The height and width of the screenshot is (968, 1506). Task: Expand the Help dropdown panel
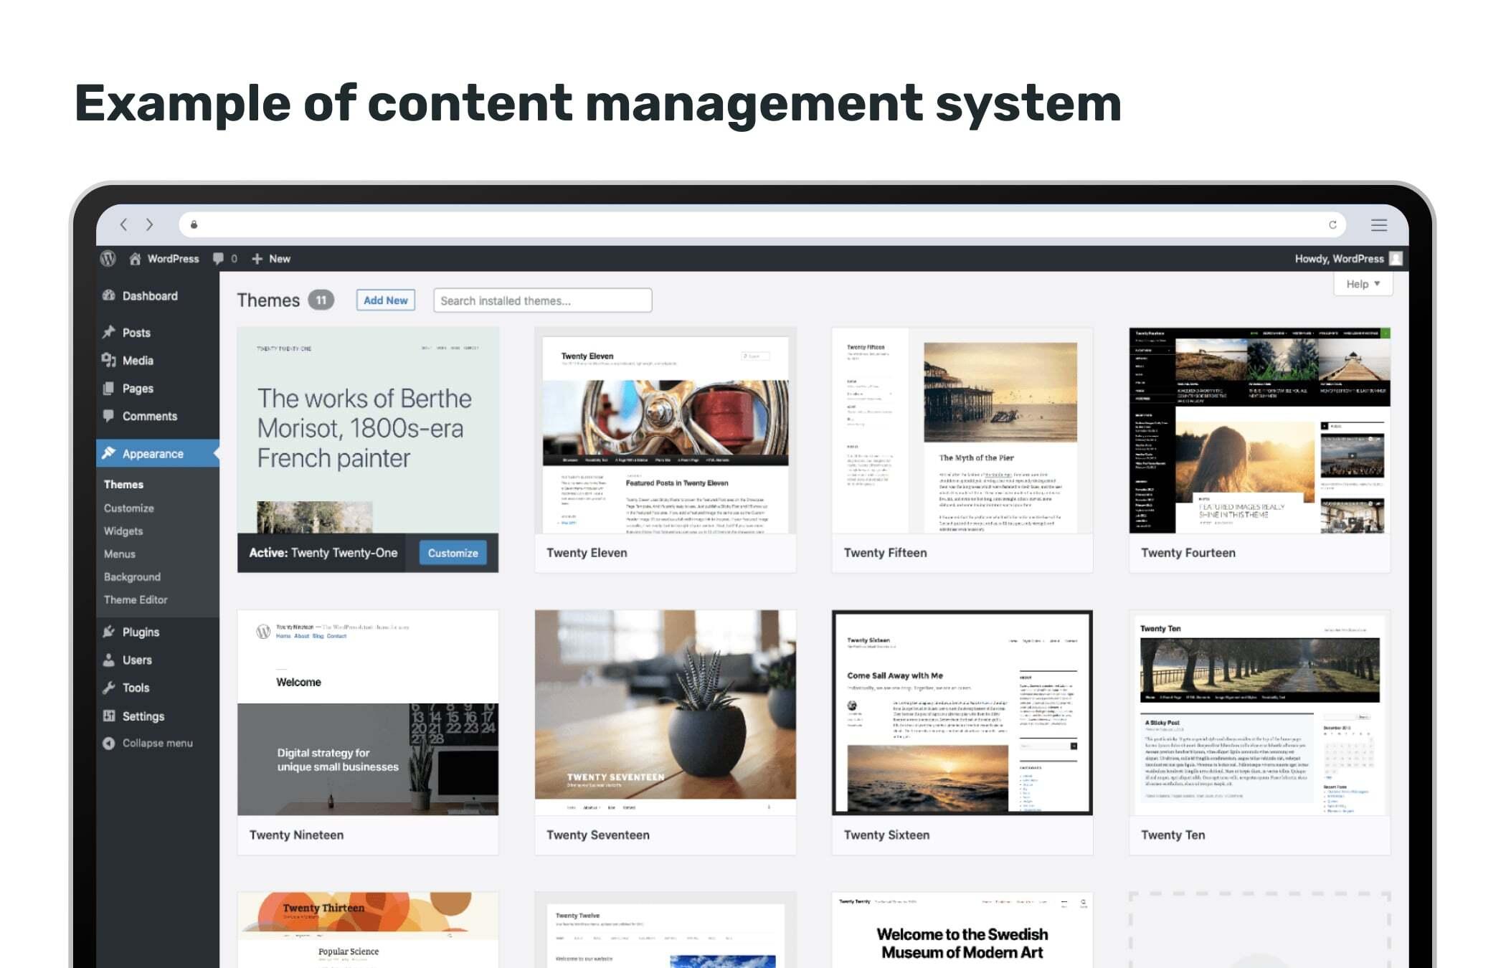[1363, 284]
